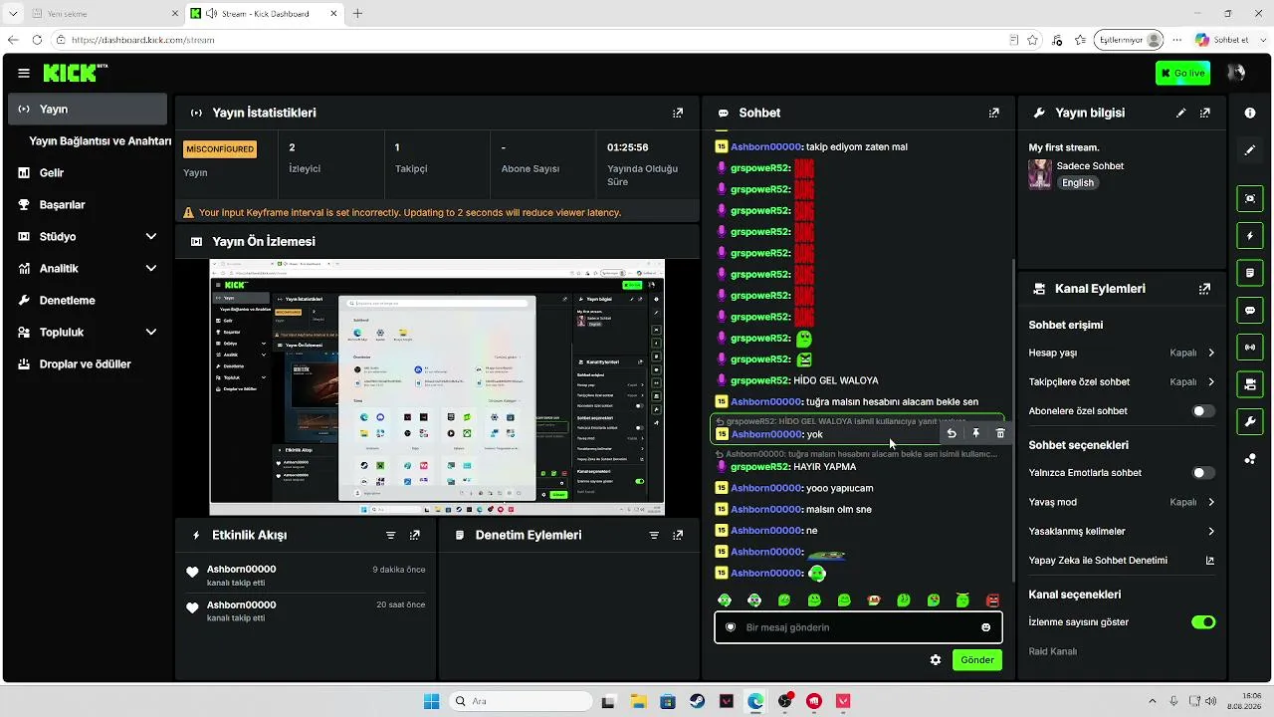
Task: Toggle Abonelere özel sohbet switch
Action: (x=1203, y=411)
